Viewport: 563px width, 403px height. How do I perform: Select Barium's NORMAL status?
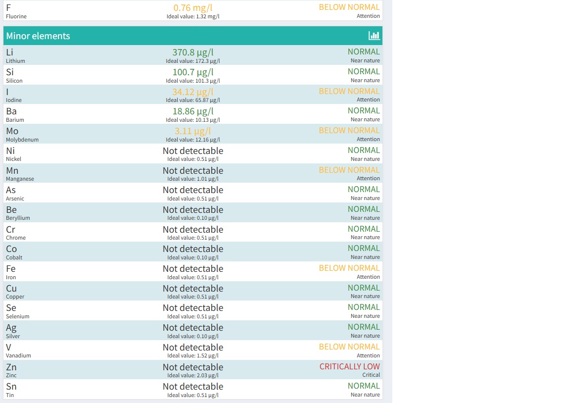pos(363,110)
